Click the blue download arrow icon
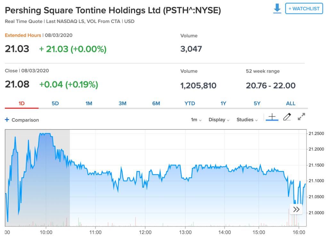This screenshot has height=237, width=328. click(x=277, y=9)
